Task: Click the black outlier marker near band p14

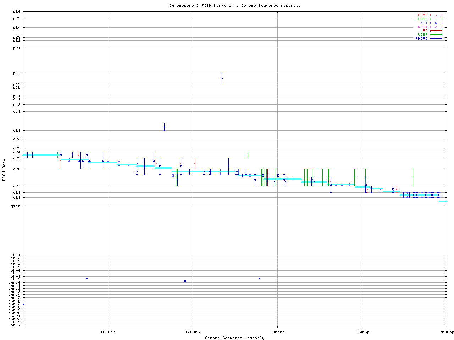Action: coord(222,78)
